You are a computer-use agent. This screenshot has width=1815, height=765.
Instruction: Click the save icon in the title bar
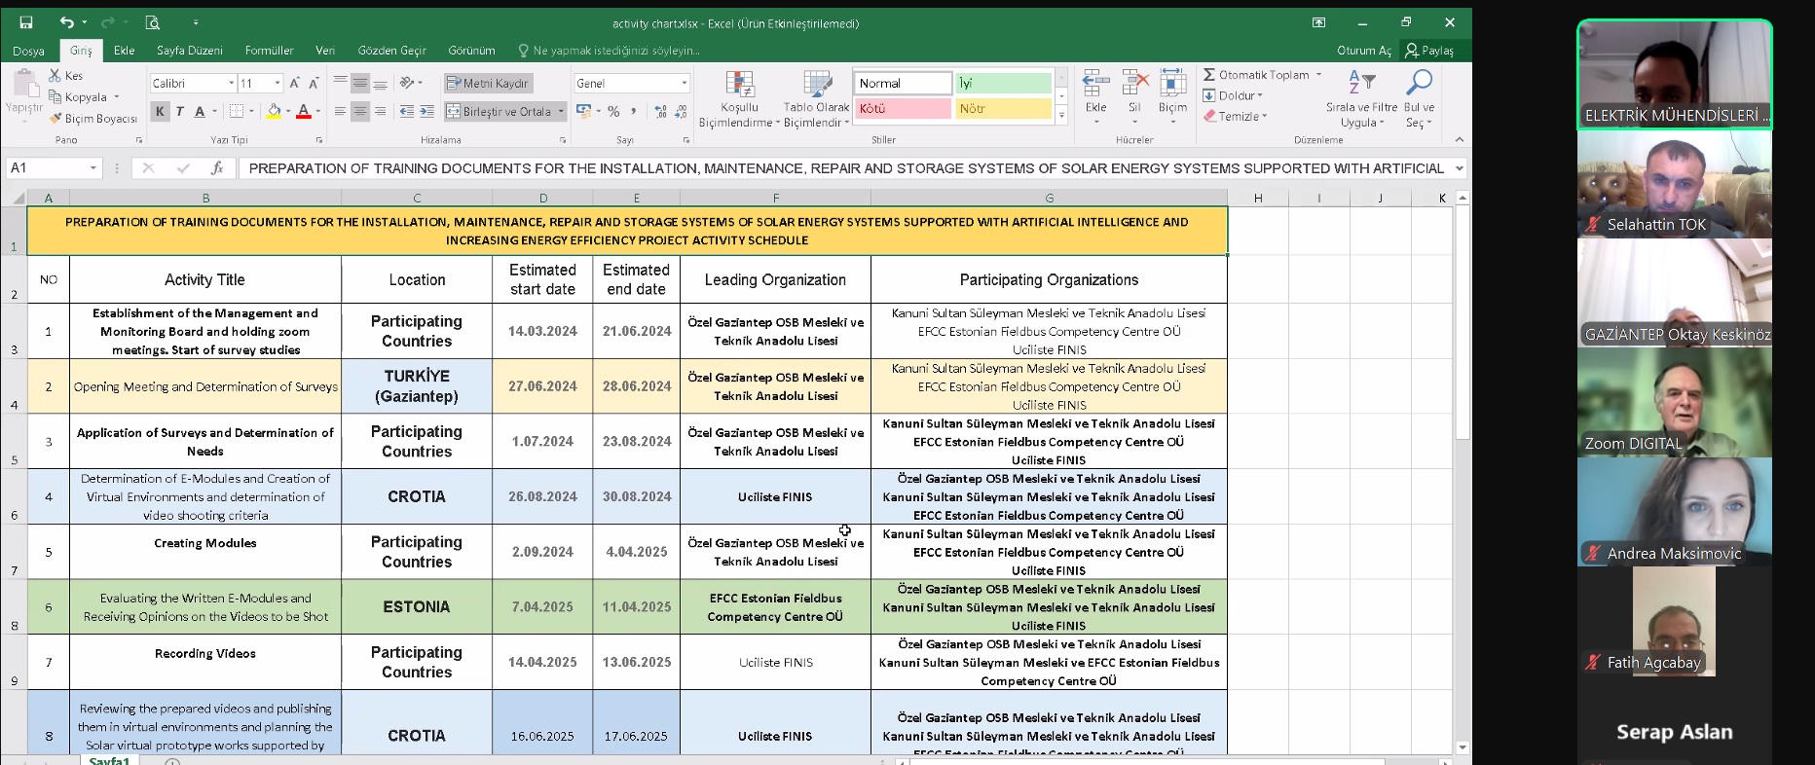tap(26, 22)
